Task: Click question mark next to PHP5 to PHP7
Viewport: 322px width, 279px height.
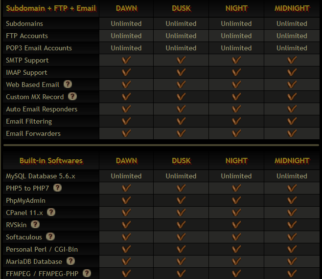Action: [58, 188]
